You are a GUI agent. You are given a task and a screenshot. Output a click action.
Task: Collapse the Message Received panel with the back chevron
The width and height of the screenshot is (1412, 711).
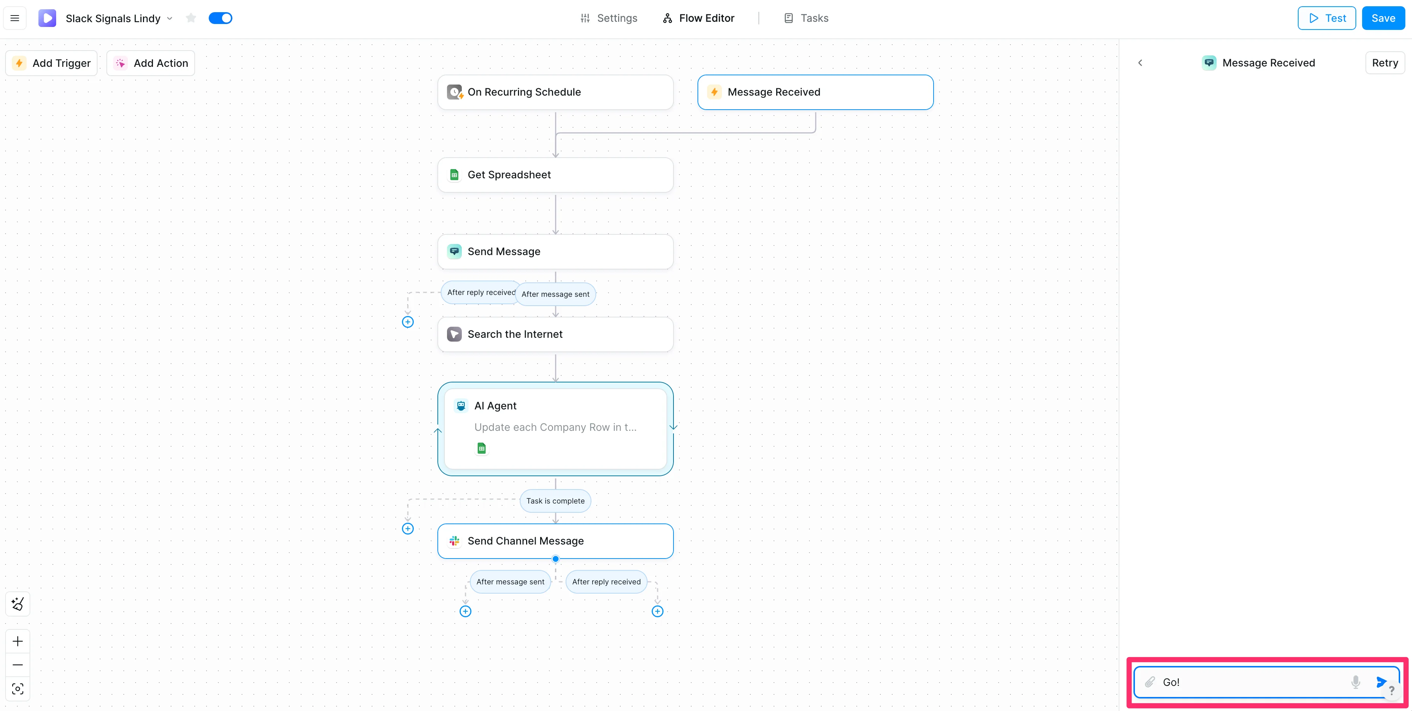tap(1140, 63)
